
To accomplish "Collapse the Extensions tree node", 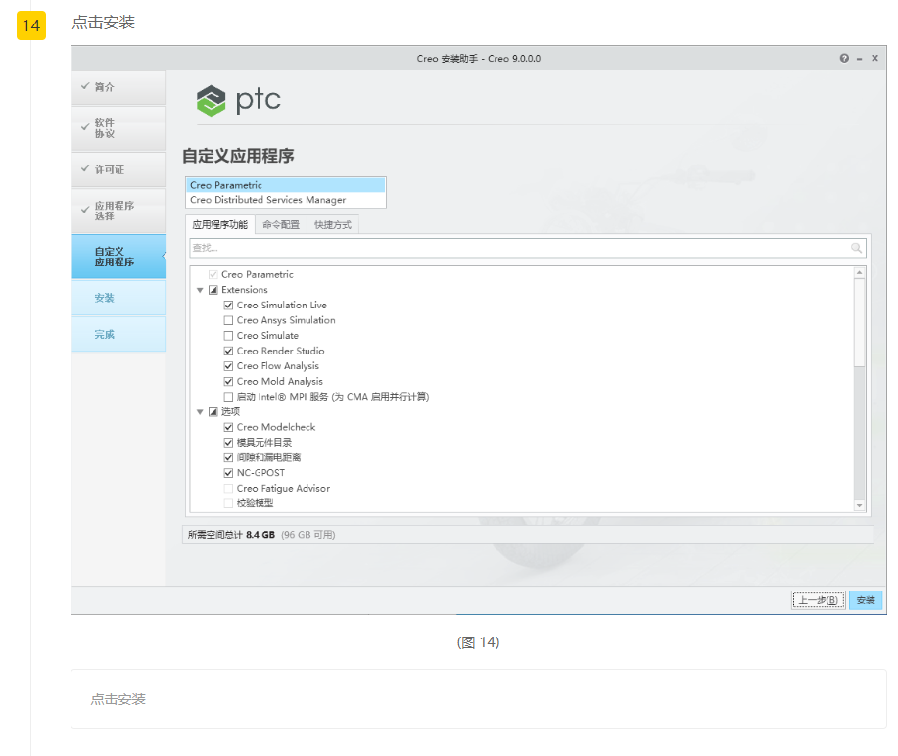I will pyautogui.click(x=200, y=291).
